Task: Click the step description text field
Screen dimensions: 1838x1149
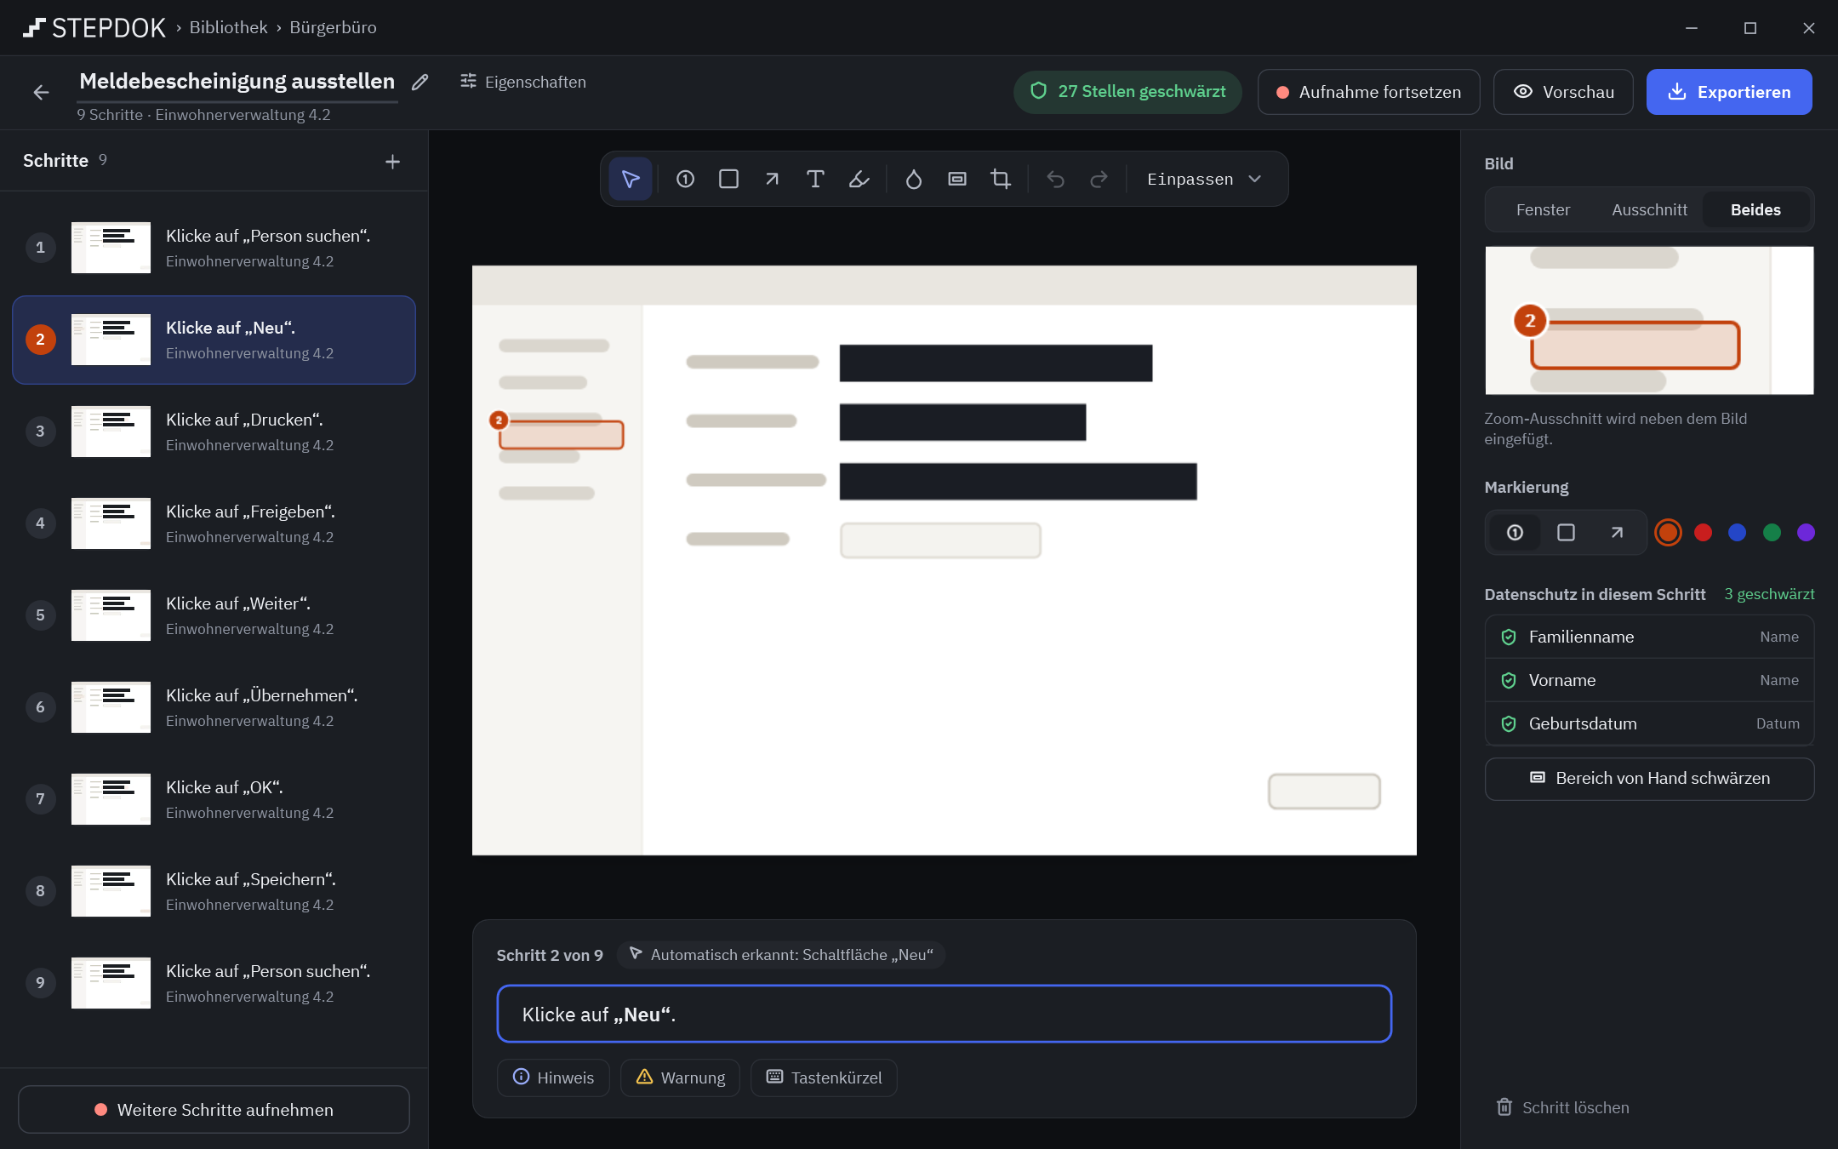Action: click(x=944, y=1014)
